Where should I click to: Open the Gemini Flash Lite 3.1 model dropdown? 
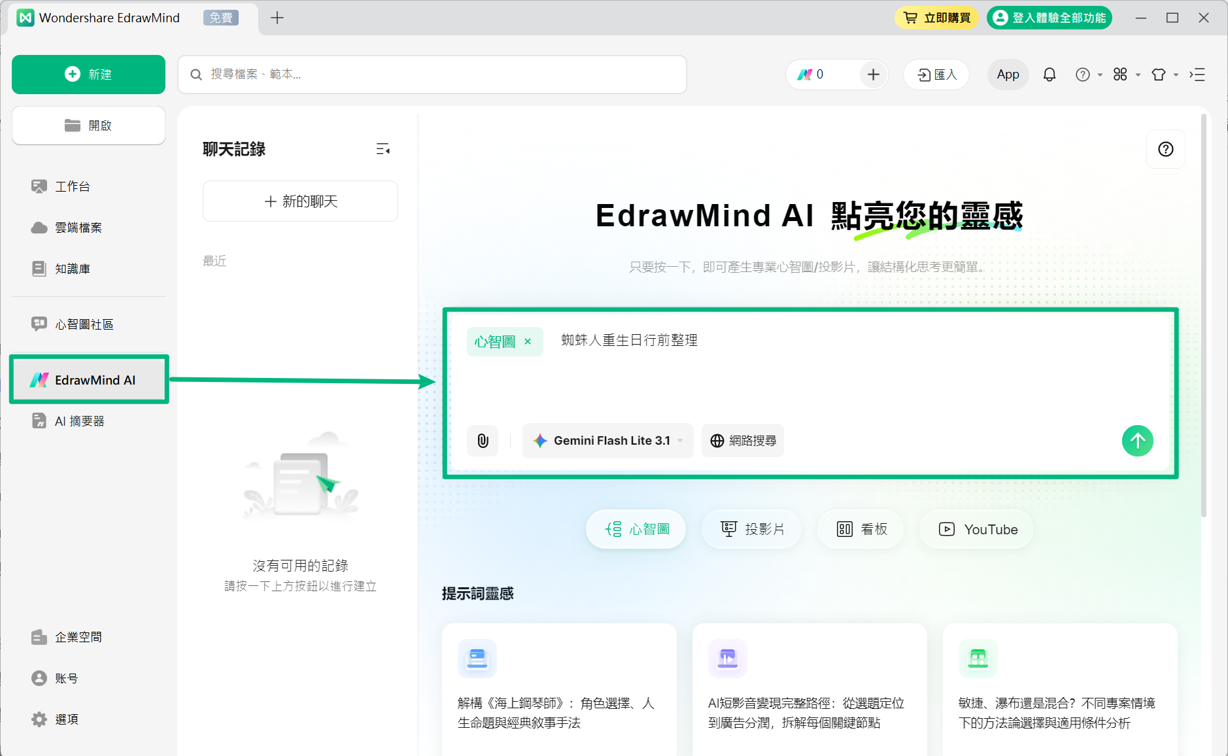(x=607, y=441)
